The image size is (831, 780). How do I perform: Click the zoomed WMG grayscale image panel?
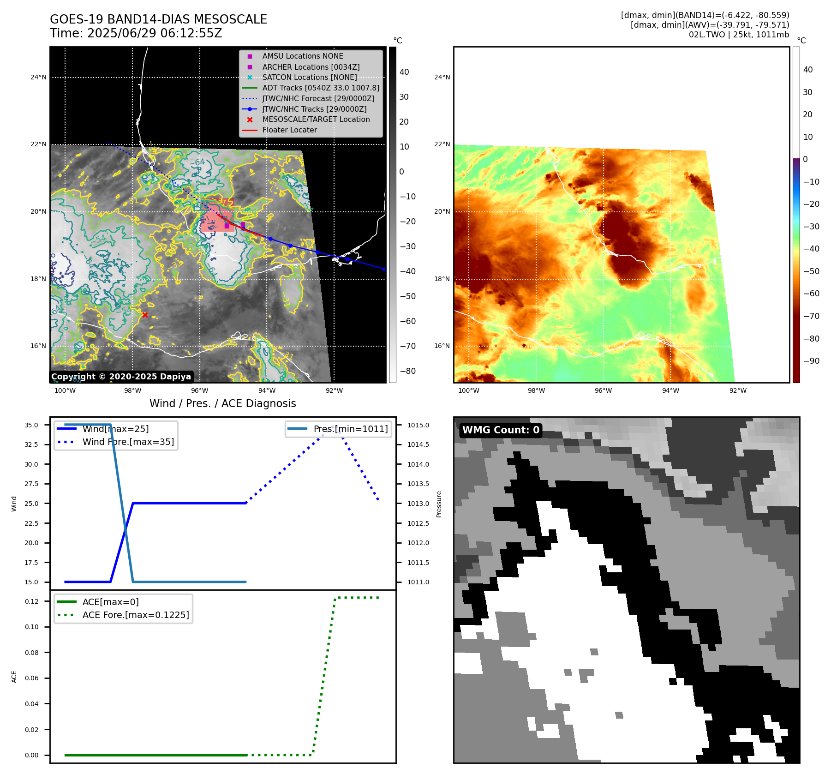(627, 590)
